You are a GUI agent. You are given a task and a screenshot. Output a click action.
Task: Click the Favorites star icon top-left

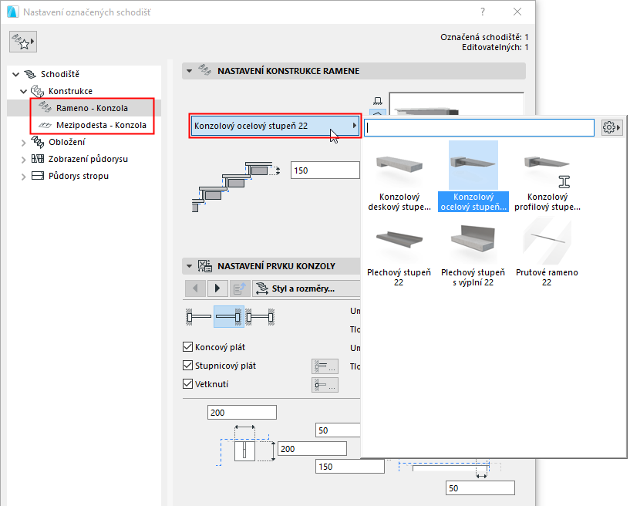(x=22, y=41)
